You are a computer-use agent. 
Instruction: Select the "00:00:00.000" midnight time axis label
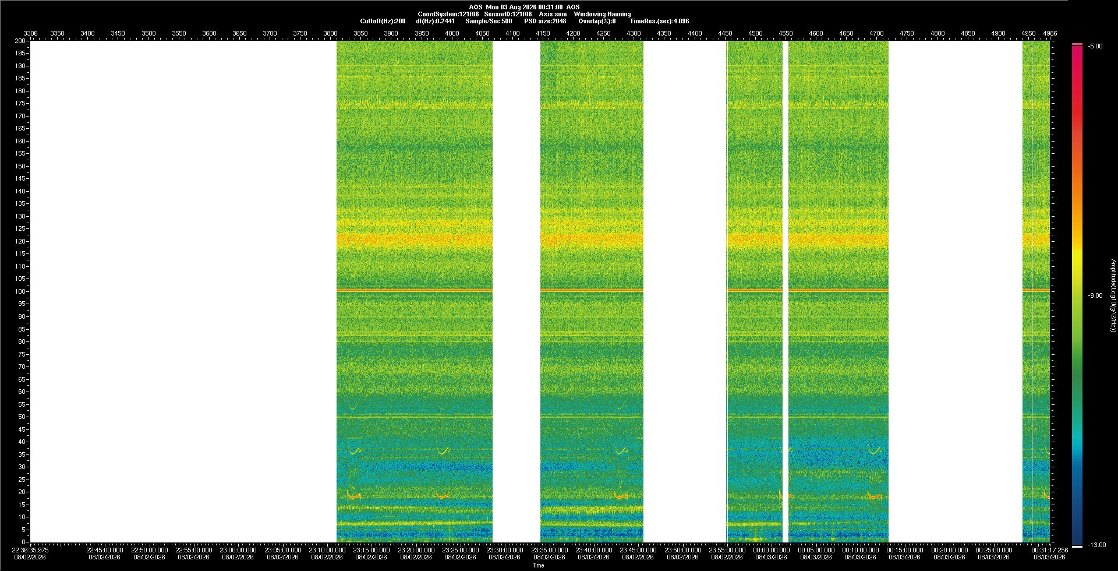772,549
